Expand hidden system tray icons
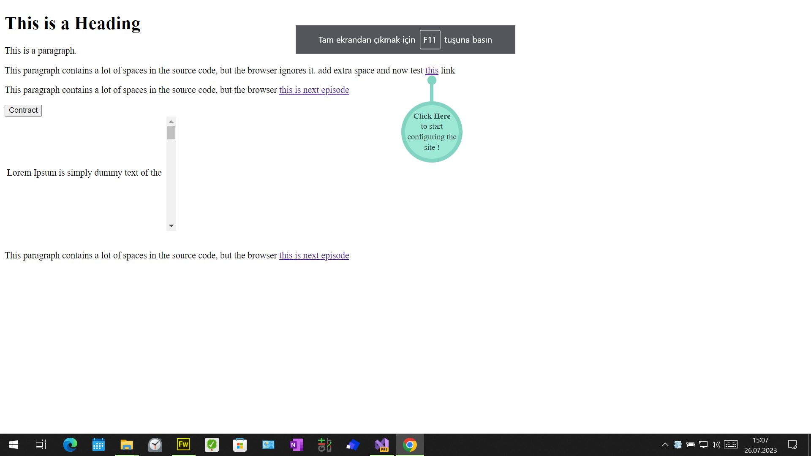 (665, 445)
